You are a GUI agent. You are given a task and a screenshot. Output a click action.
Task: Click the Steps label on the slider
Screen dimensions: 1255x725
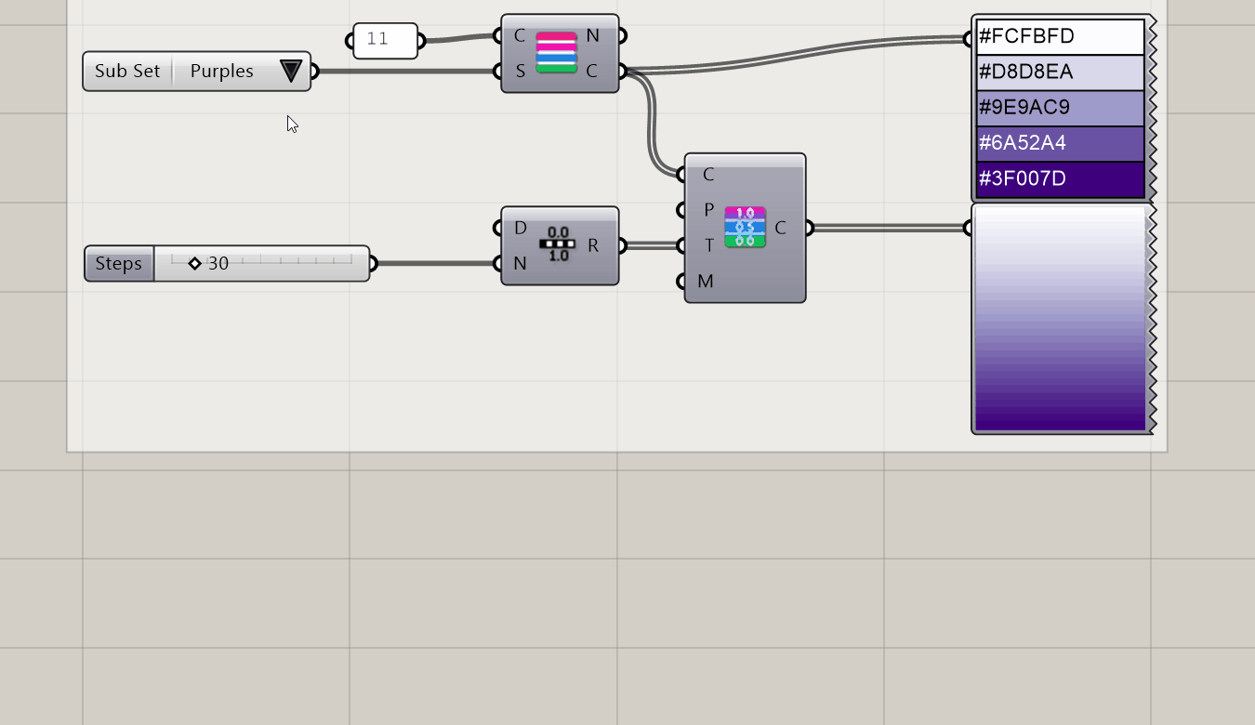click(118, 263)
